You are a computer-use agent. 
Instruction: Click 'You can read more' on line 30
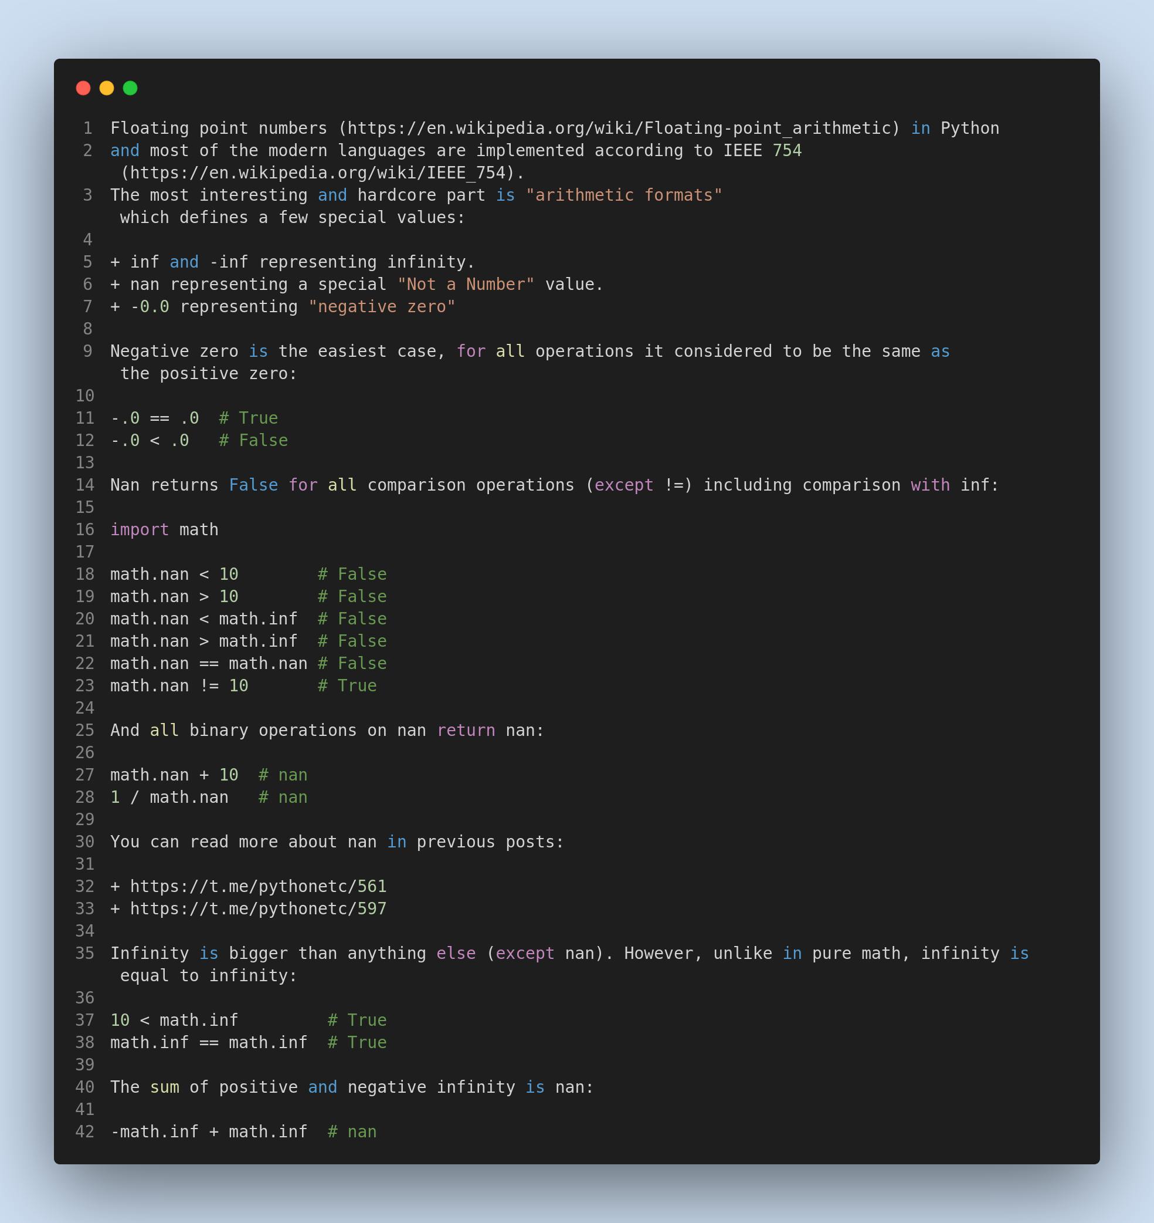pyautogui.click(x=194, y=842)
